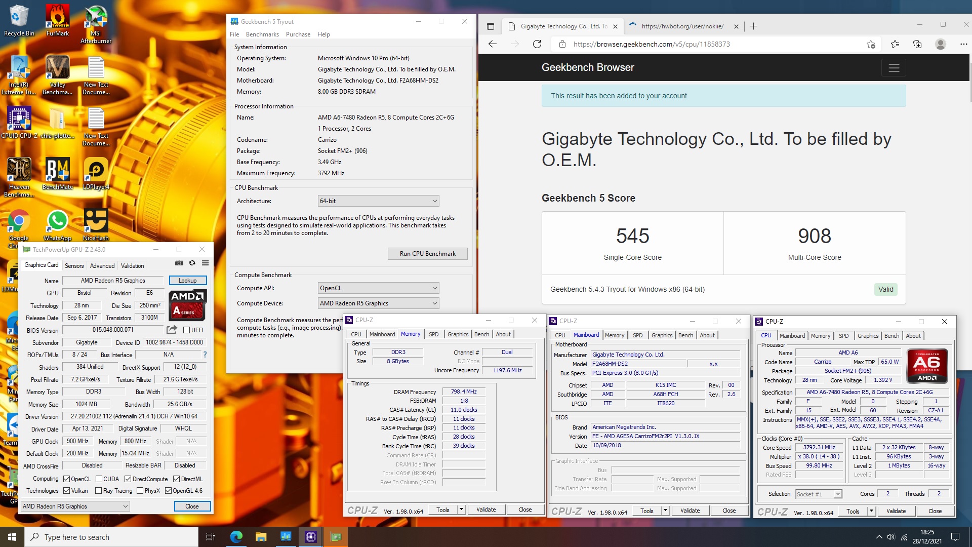Toggle Vulkan checkbox in GPU-Z
Viewport: 972px width, 547px height.
click(66, 491)
